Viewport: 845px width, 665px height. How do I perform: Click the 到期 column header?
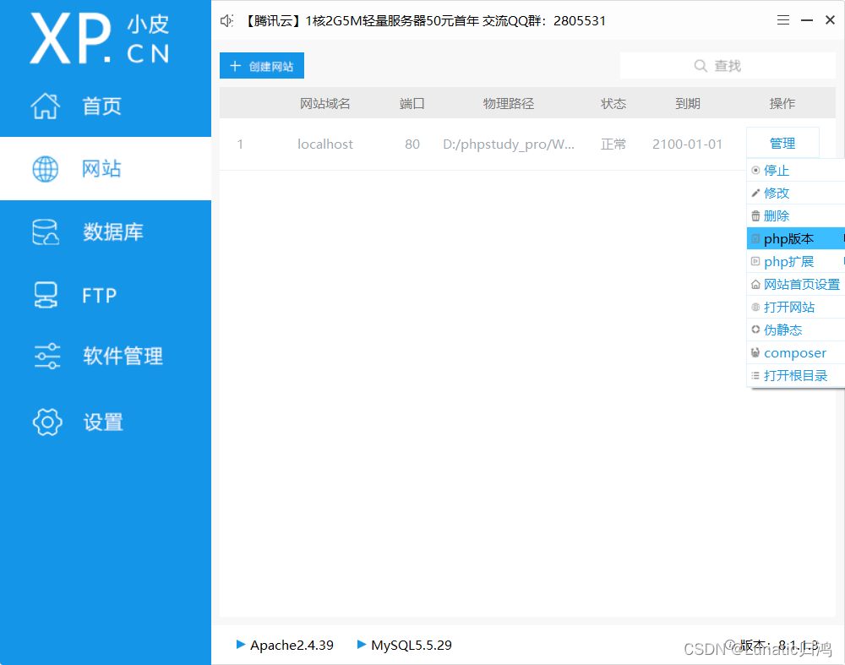[688, 103]
